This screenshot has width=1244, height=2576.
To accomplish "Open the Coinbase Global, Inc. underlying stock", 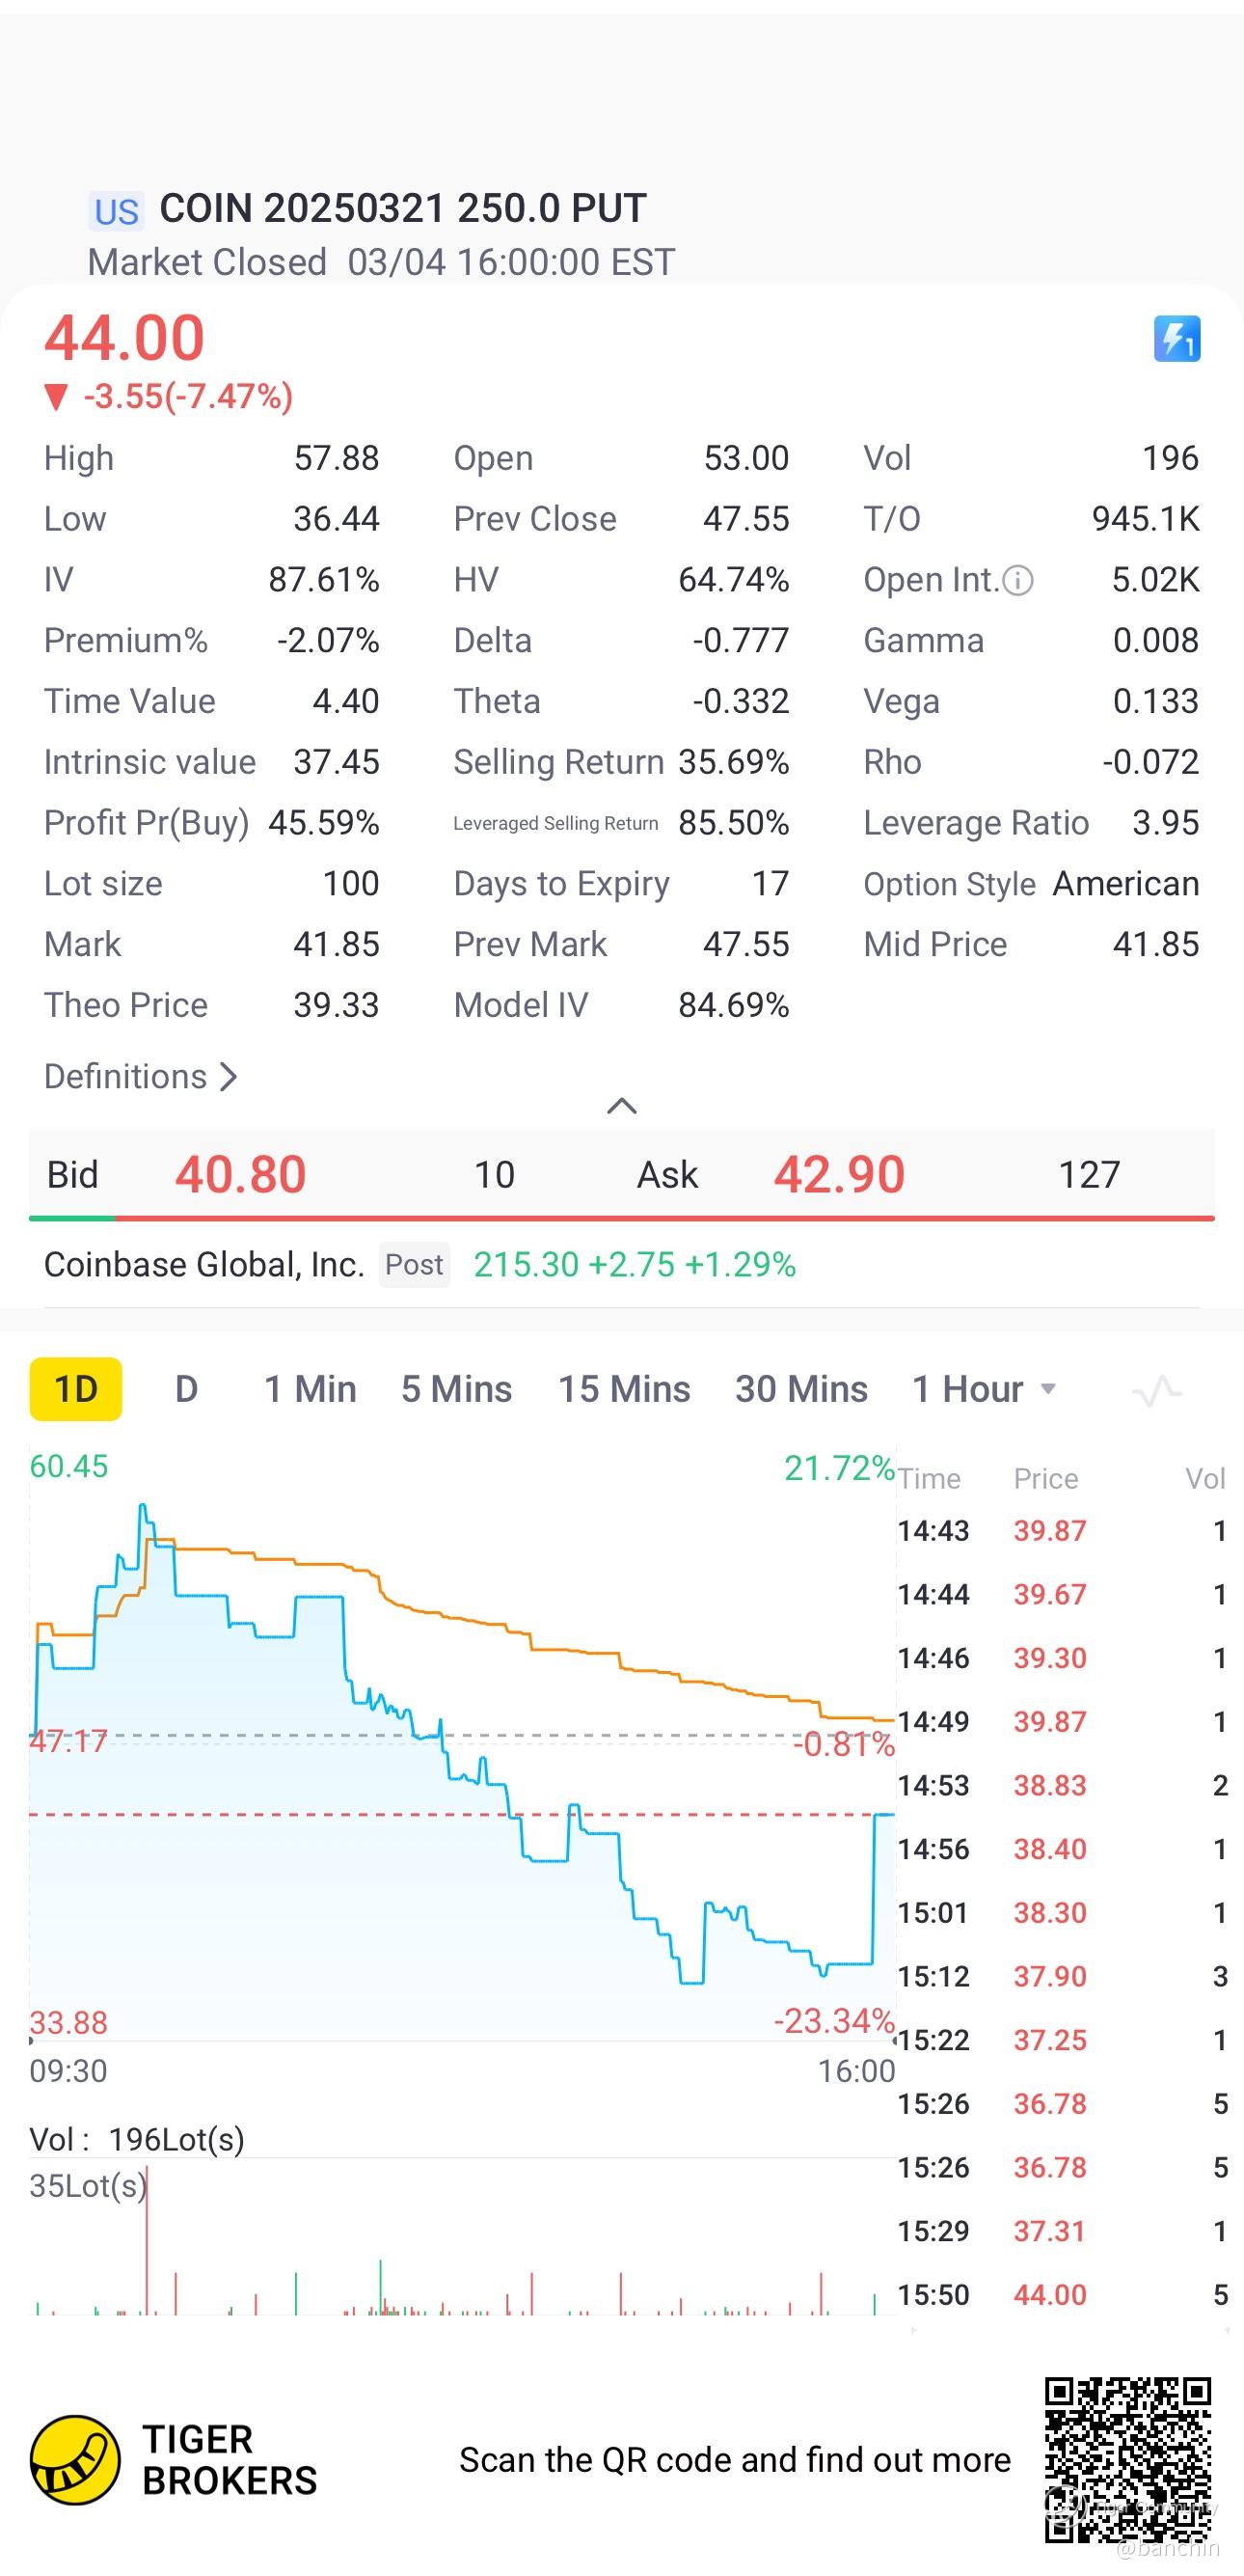I will 203,1265.
